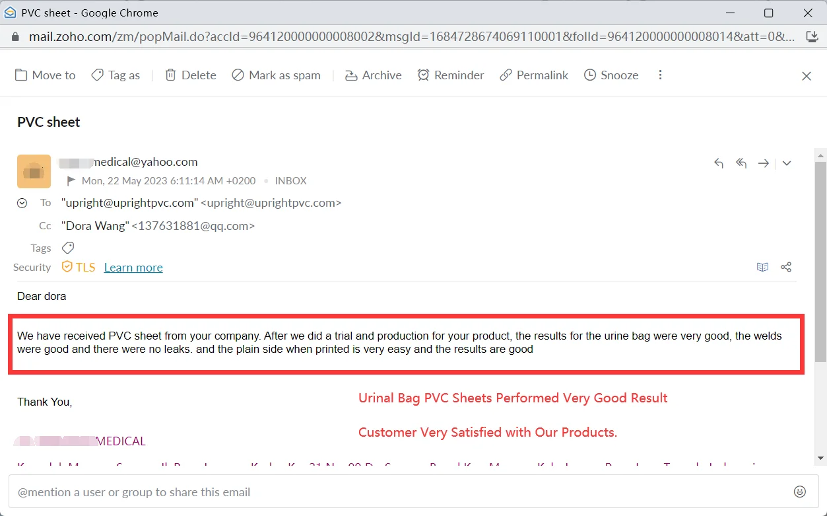Image resolution: width=827 pixels, height=516 pixels.
Task: Delete this email with trash button
Action: tap(190, 75)
